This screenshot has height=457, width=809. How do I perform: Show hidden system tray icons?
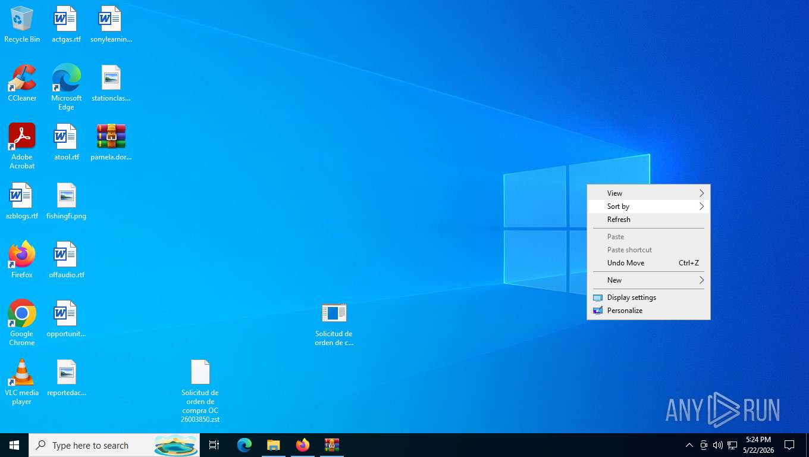[689, 445]
